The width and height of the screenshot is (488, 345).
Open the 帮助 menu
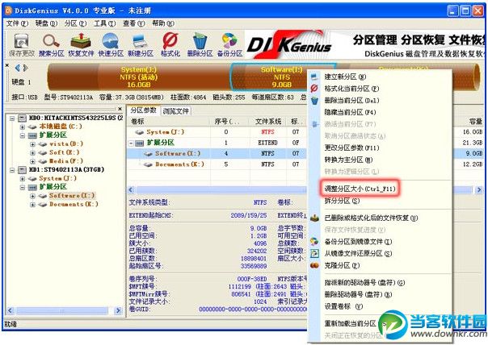pos(163,23)
